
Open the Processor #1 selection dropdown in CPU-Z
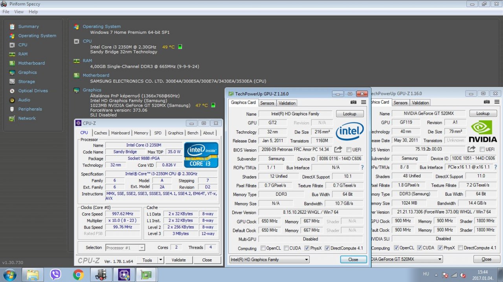pos(125,247)
